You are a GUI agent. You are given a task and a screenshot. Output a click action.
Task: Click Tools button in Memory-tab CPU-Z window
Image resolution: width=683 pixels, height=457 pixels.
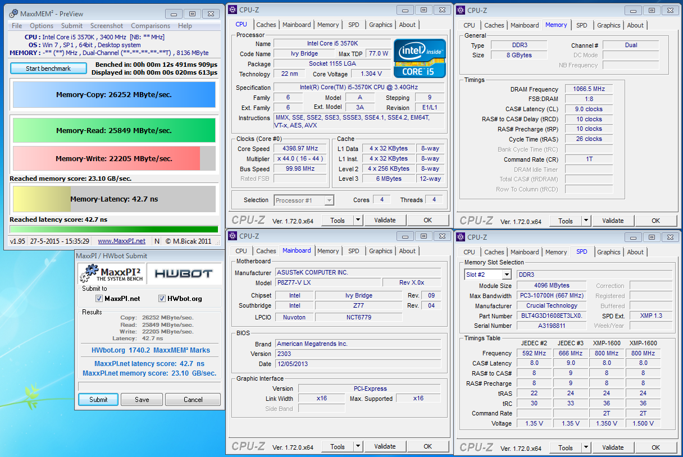[x=566, y=221]
